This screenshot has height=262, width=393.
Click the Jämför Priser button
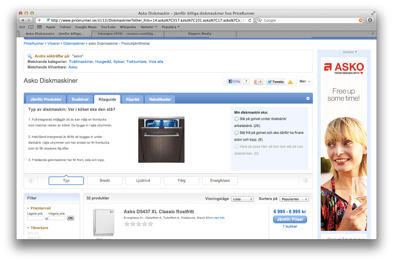click(290, 219)
